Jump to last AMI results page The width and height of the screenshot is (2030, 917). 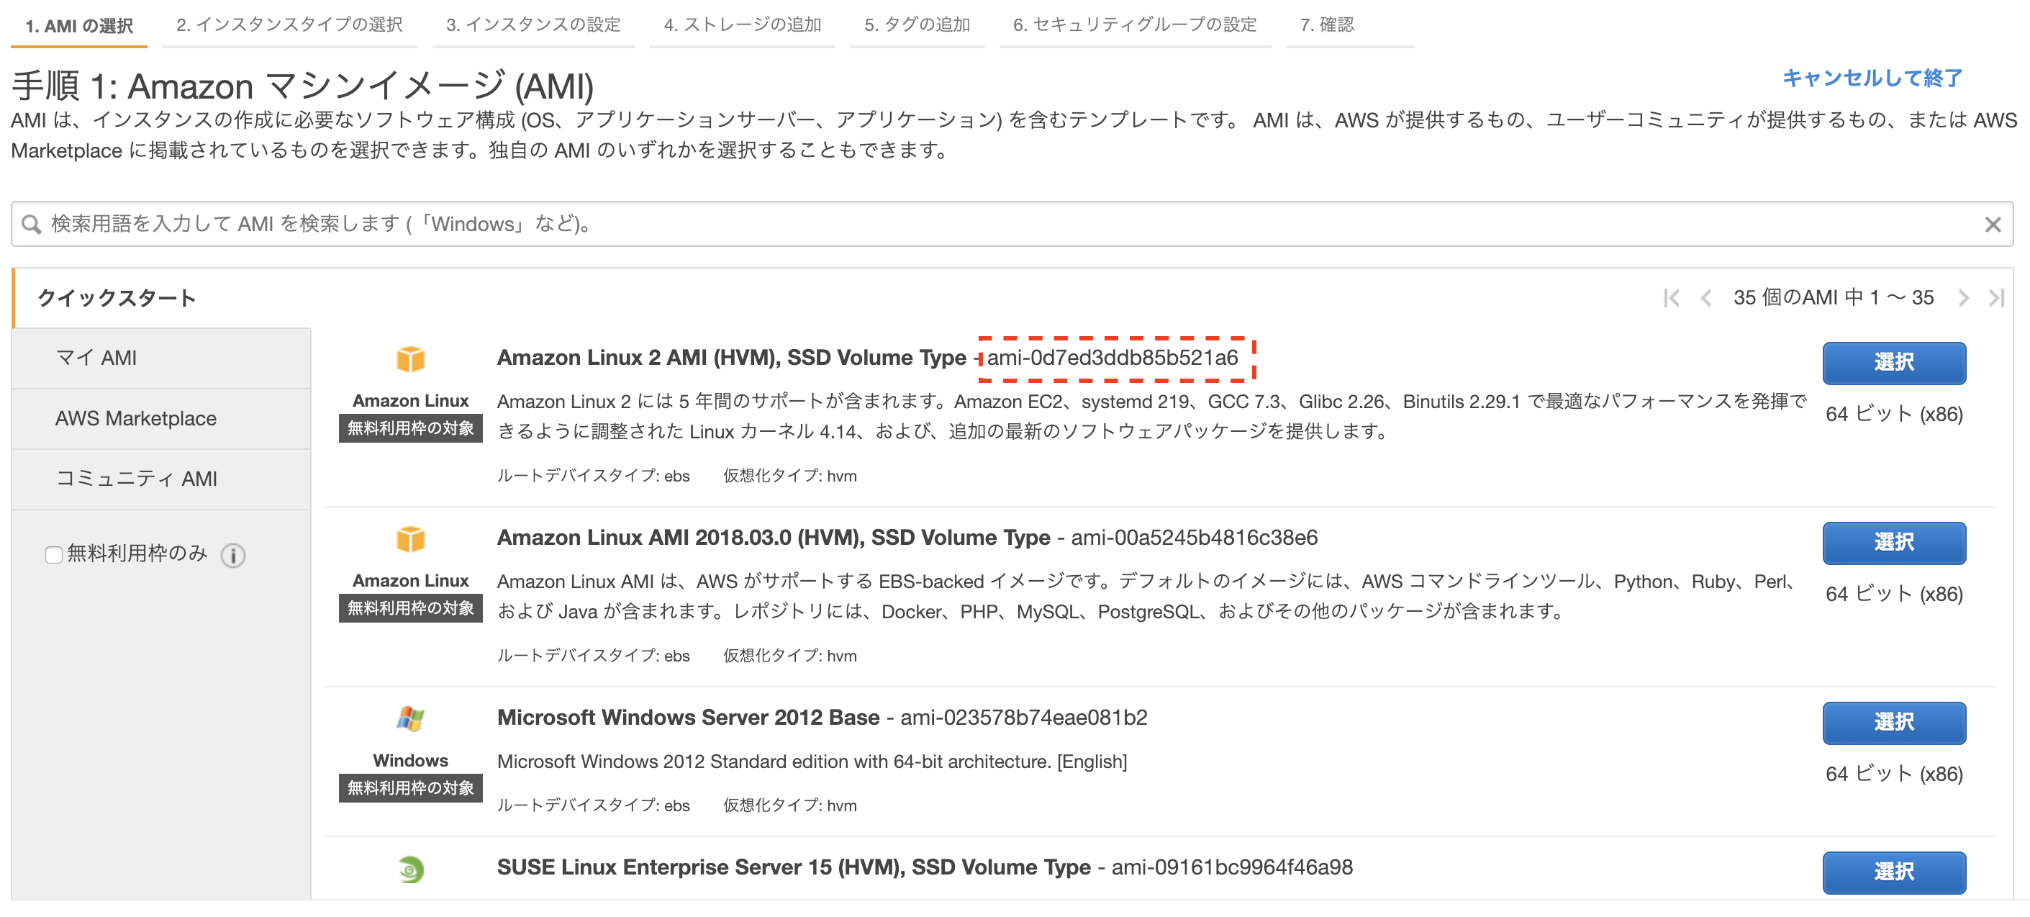(x=1995, y=298)
